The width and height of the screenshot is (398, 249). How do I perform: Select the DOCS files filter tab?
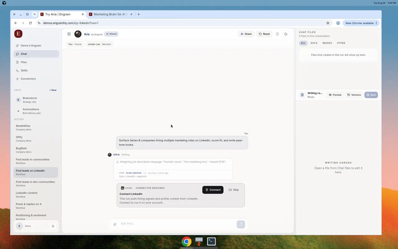[314, 43]
